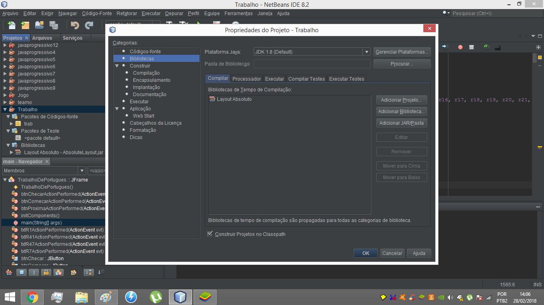This screenshot has width=544, height=305.
Task: Click the maximize editor window icon
Action: click(x=540, y=36)
